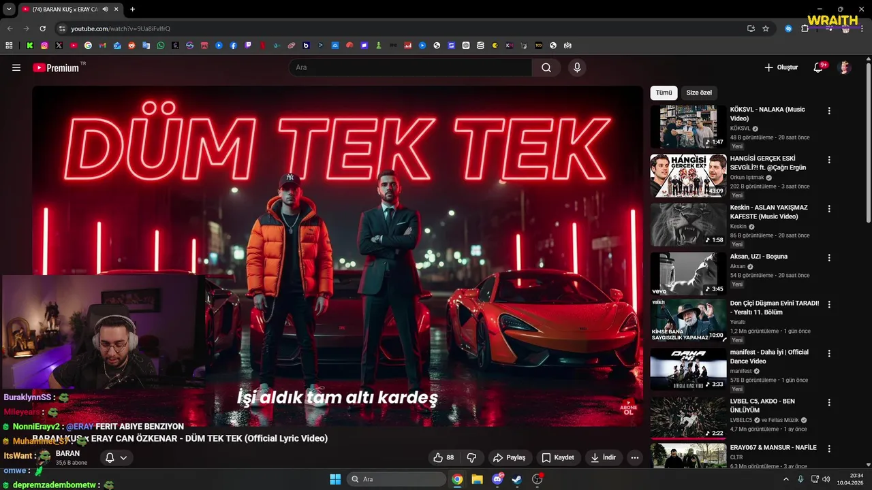The height and width of the screenshot is (490, 872).
Task: Open options for HANGİSİ GERÇEK ESKİ SEVGİLİ video
Action: (829, 159)
